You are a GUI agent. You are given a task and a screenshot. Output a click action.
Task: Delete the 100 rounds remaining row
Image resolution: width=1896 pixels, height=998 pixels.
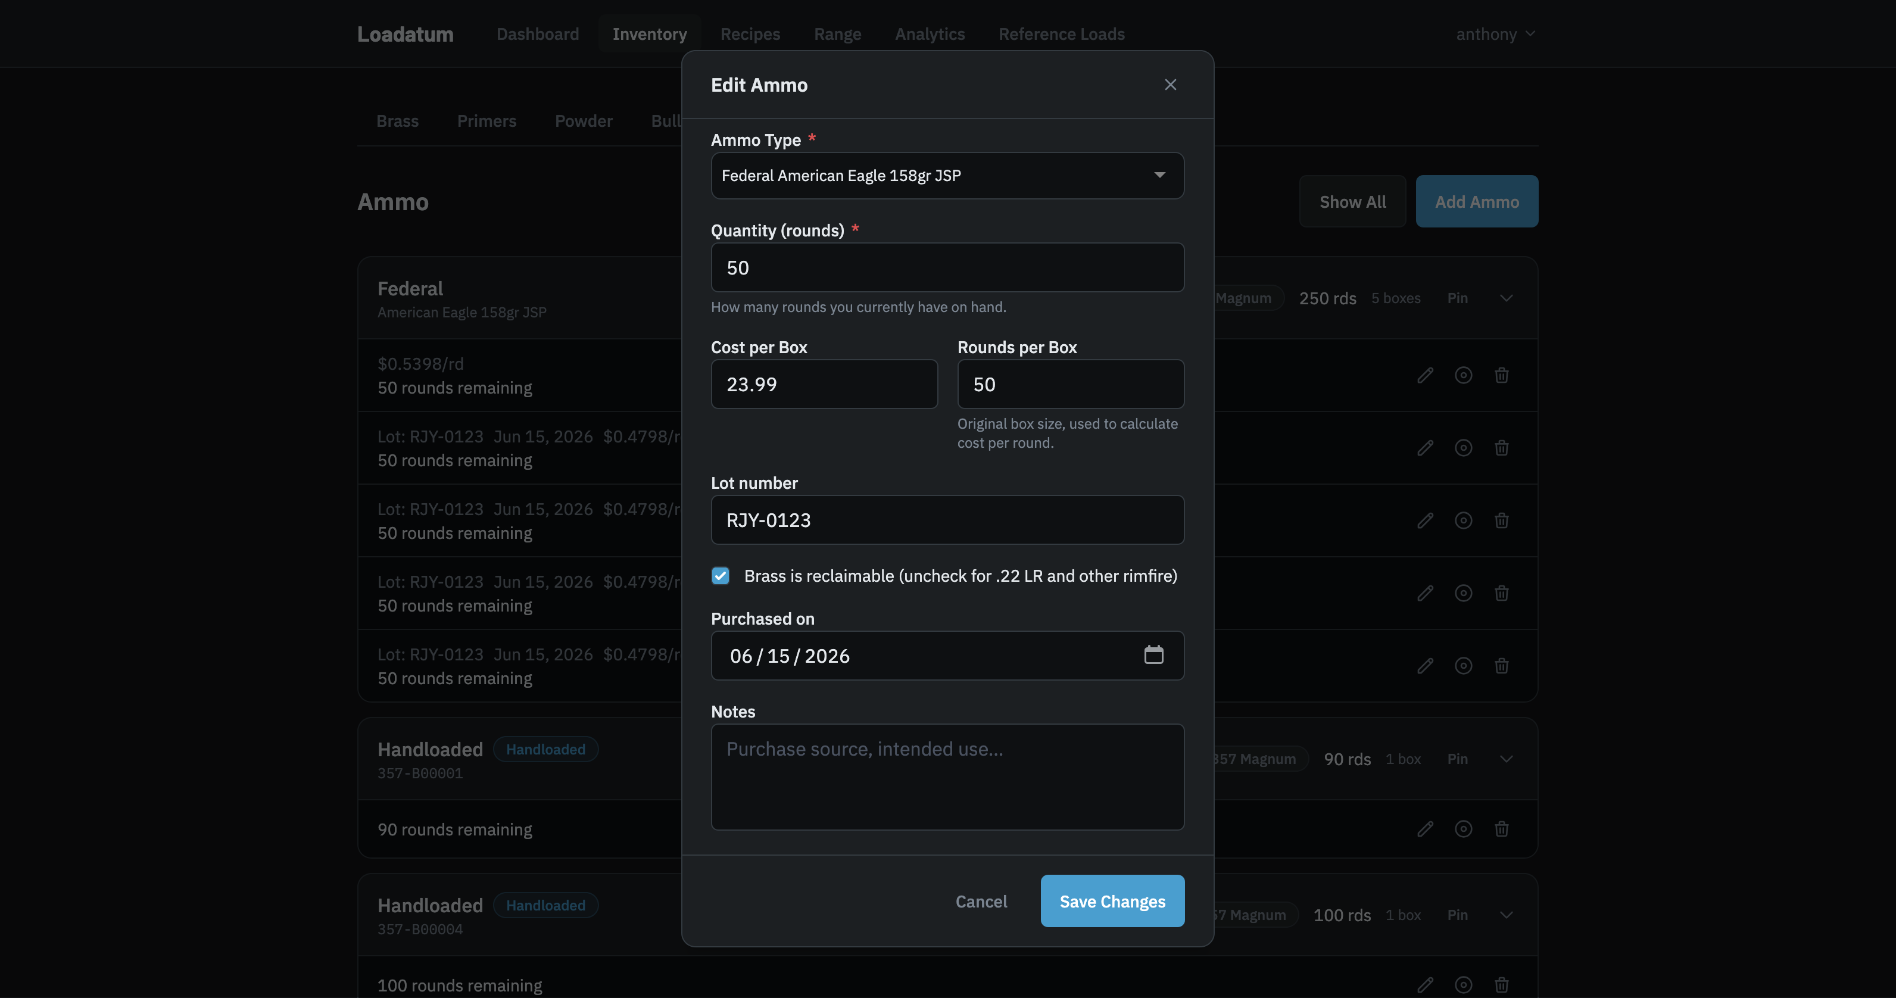(x=1501, y=985)
